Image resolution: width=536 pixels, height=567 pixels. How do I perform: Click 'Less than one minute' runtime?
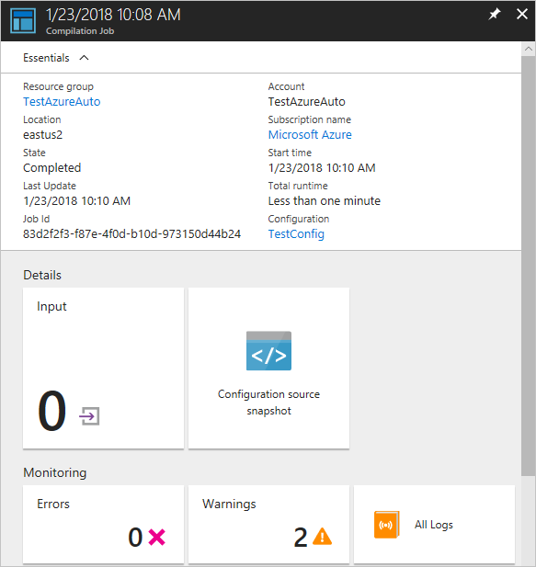click(x=324, y=200)
